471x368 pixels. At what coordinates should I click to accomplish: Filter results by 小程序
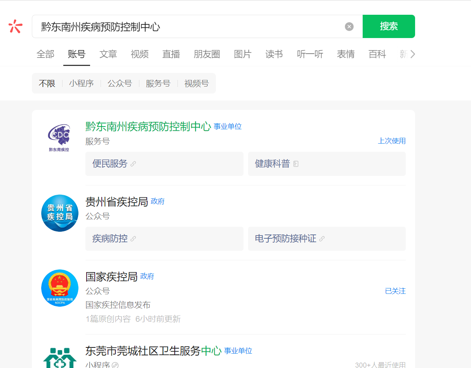[x=82, y=83]
